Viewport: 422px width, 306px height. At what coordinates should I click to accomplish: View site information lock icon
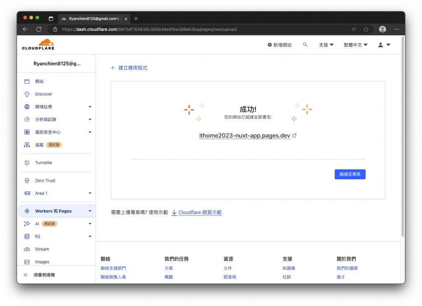pos(55,29)
